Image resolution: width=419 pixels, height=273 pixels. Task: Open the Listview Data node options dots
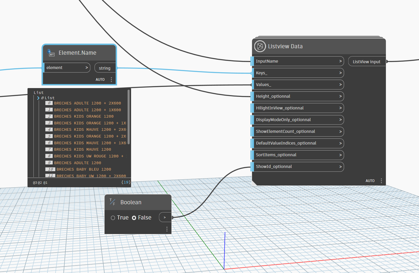pos(381,181)
